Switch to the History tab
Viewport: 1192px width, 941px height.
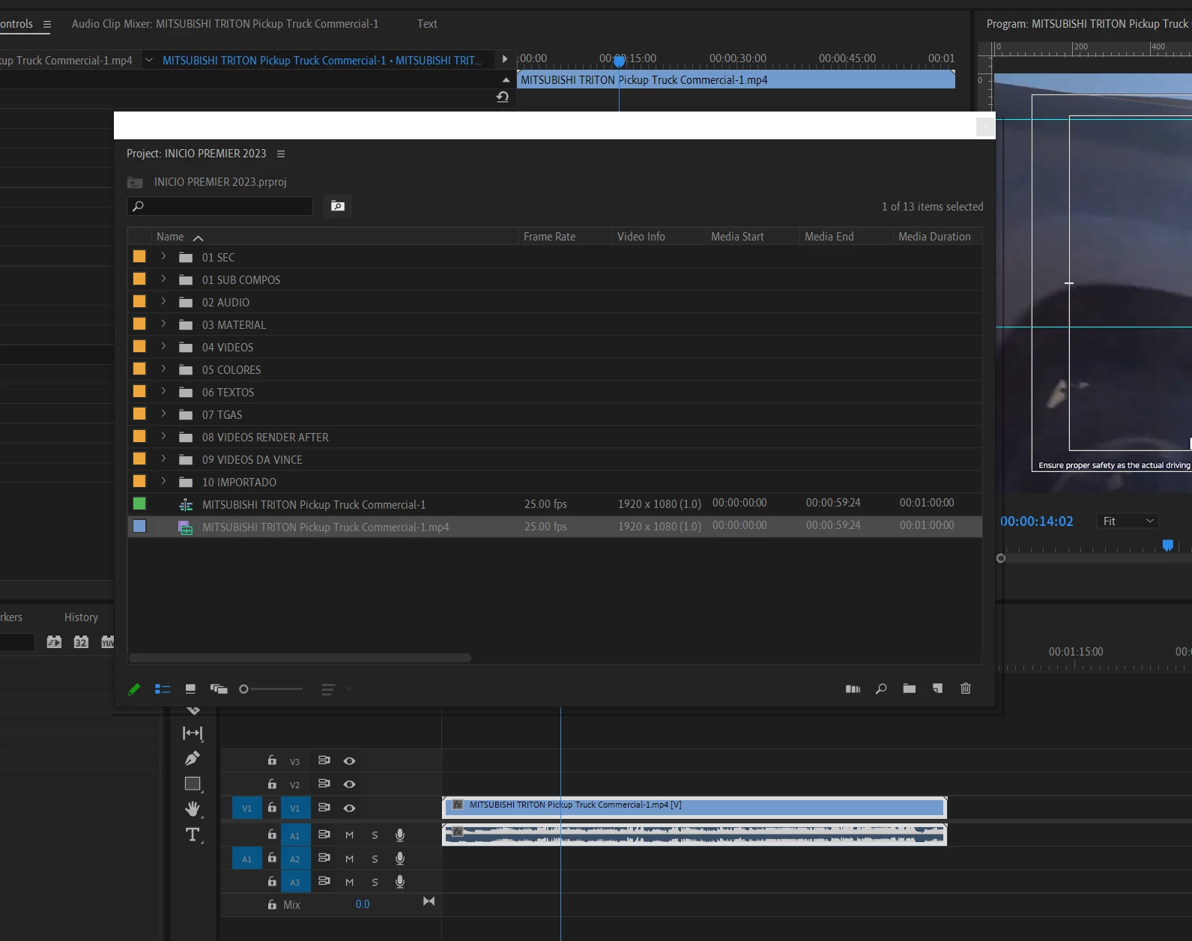[81, 617]
